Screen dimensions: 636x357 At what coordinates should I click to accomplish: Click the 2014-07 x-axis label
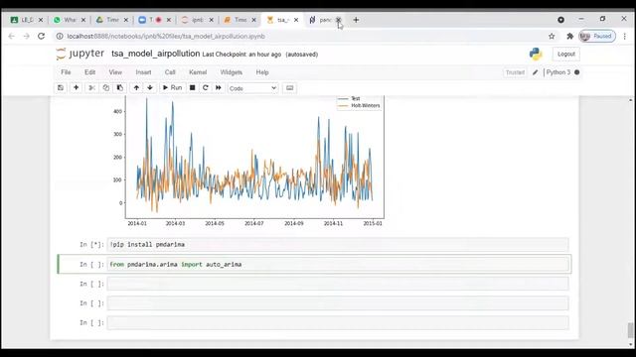[x=253, y=223]
